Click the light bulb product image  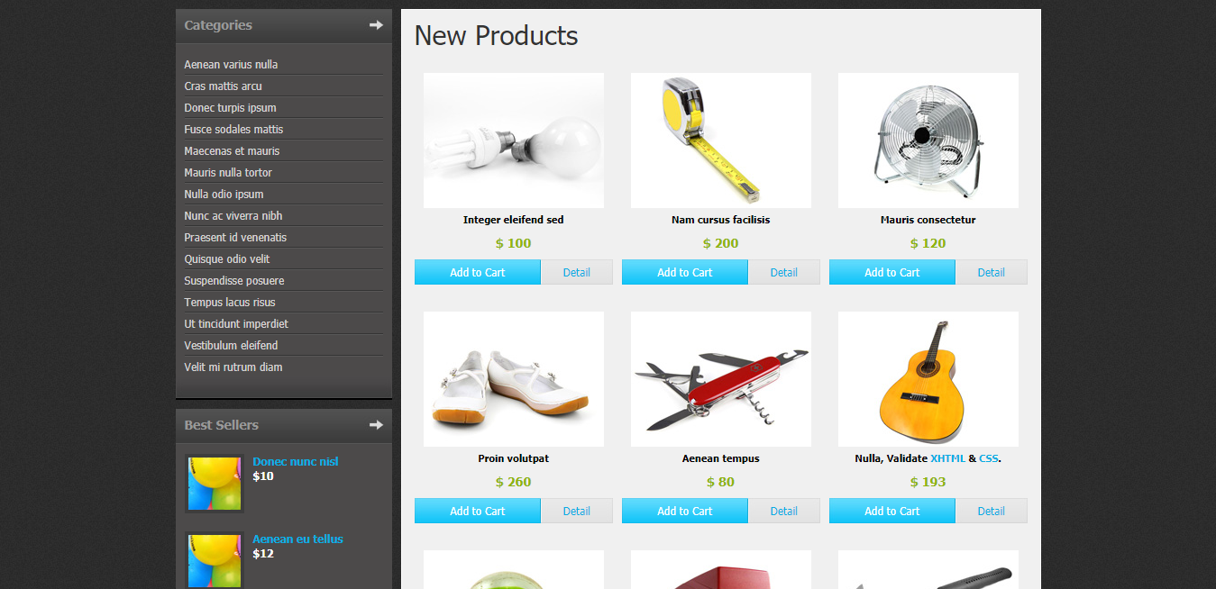[514, 140]
